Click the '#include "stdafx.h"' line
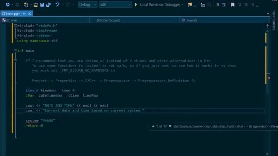 [37, 26]
